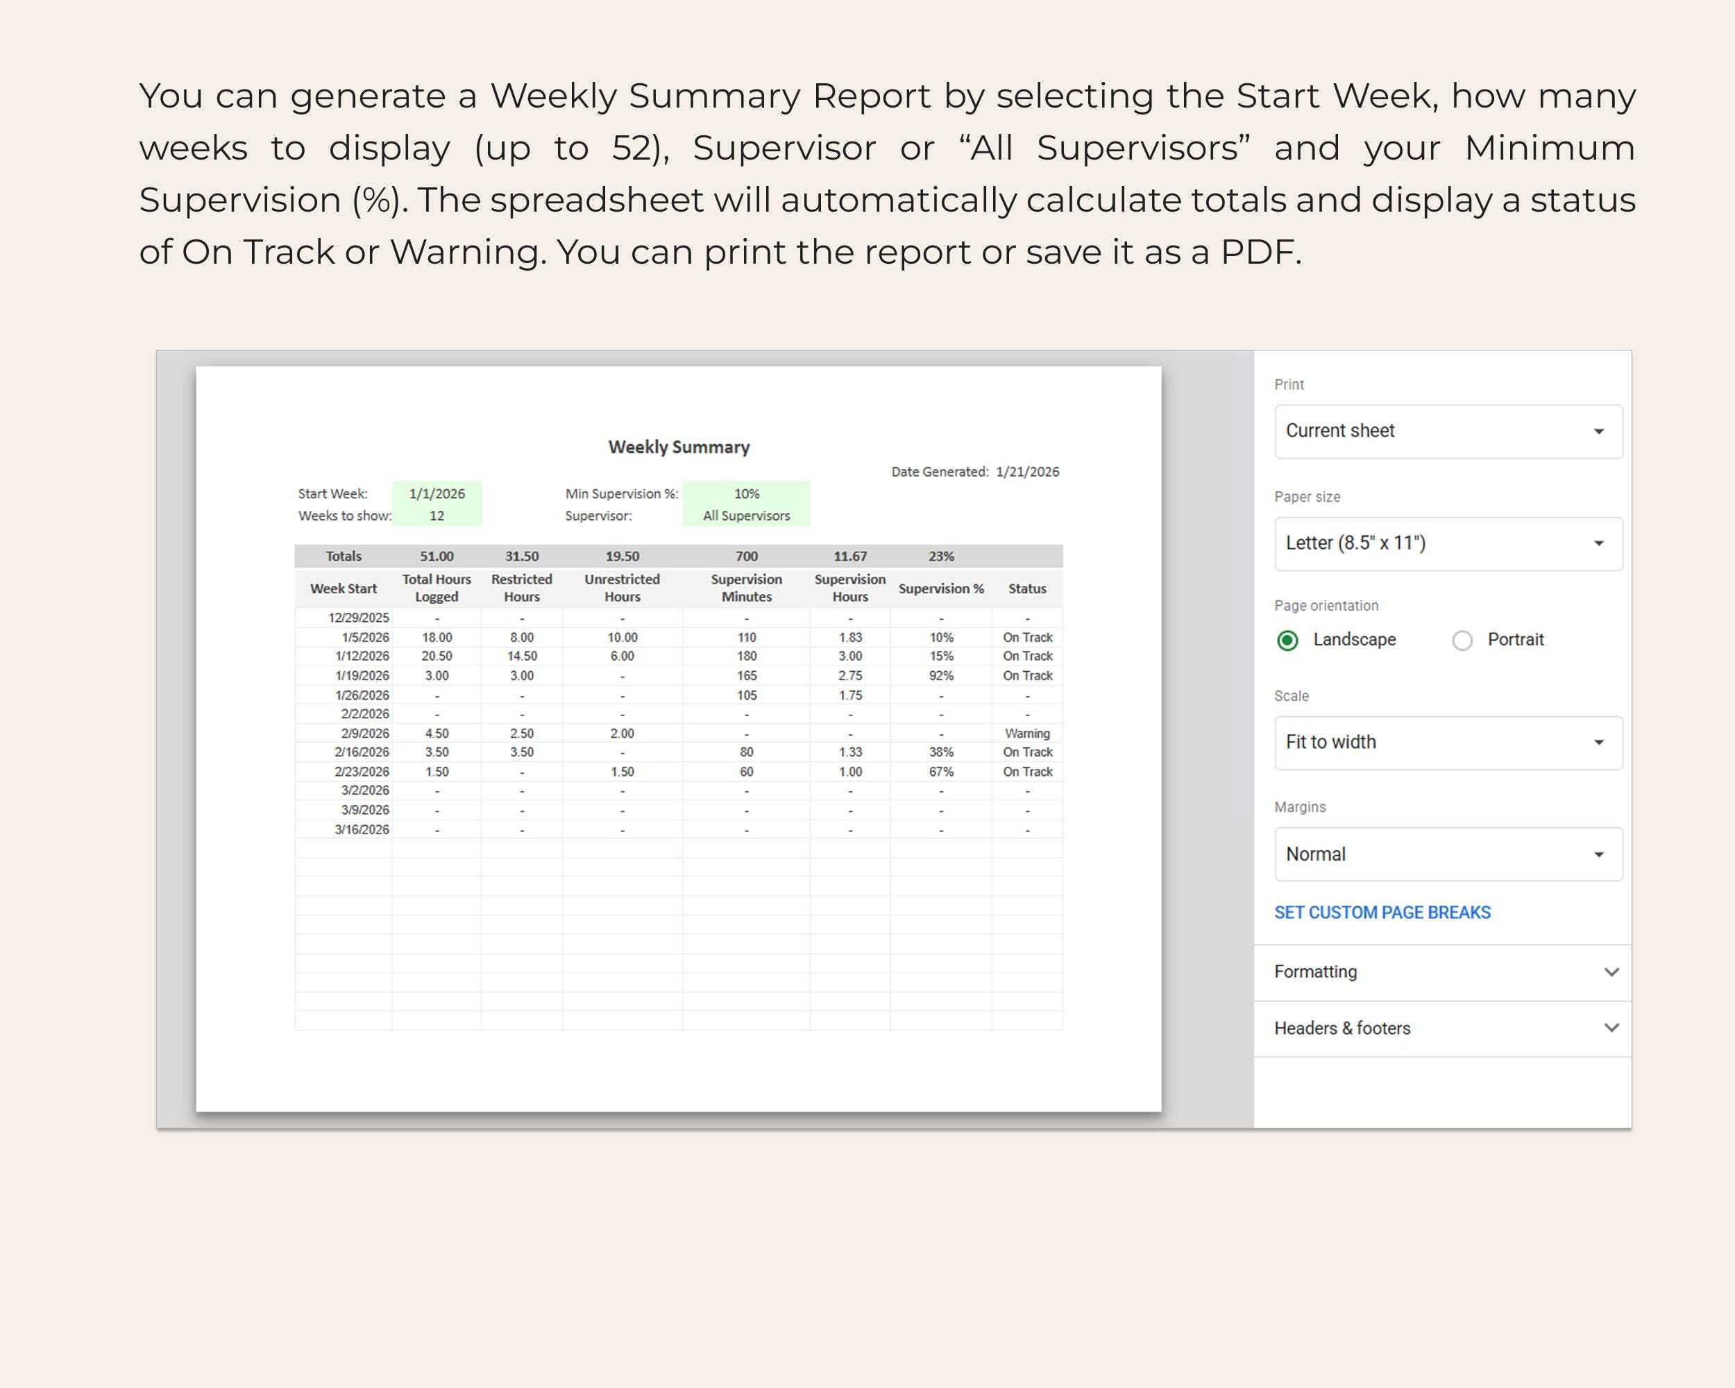Click week date 1/12/2026
The height and width of the screenshot is (1388, 1735).
click(362, 657)
